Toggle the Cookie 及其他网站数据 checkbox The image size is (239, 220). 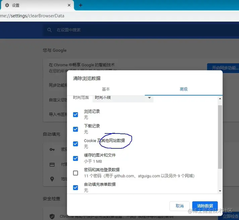click(x=75, y=144)
